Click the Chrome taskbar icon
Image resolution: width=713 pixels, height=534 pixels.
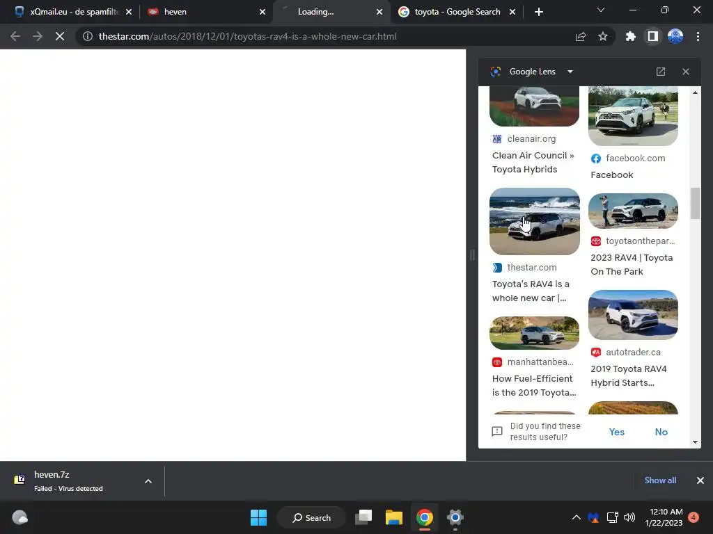(x=424, y=517)
